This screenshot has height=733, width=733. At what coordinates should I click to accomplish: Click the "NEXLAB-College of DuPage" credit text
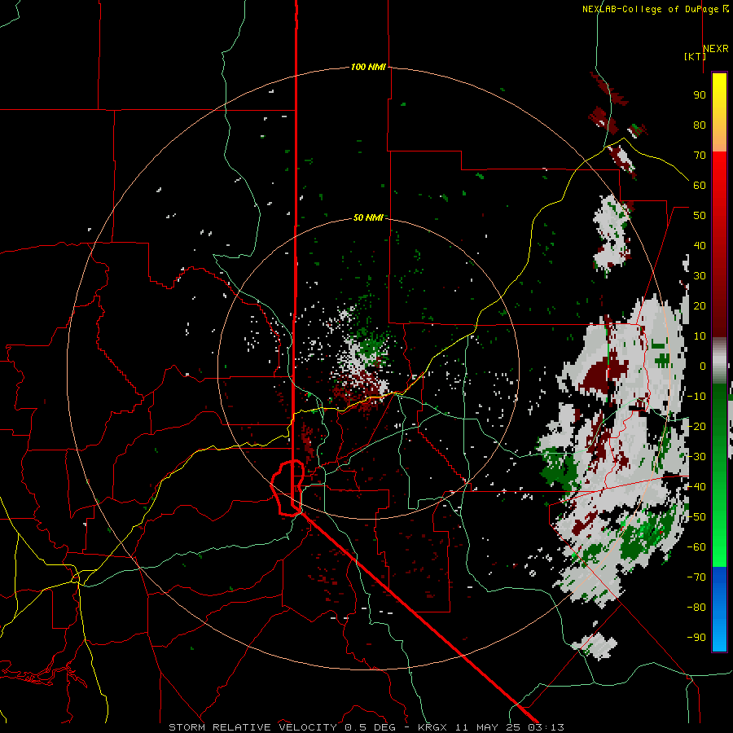[x=650, y=9]
